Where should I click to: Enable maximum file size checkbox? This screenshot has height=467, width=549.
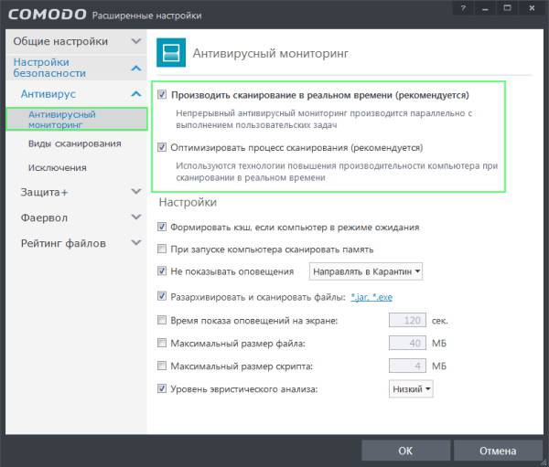pyautogui.click(x=162, y=343)
